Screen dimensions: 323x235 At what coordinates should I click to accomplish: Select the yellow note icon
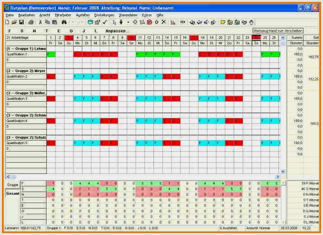point(222,22)
